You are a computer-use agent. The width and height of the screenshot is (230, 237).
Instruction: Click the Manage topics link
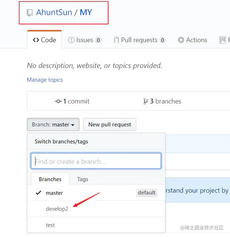45,80
